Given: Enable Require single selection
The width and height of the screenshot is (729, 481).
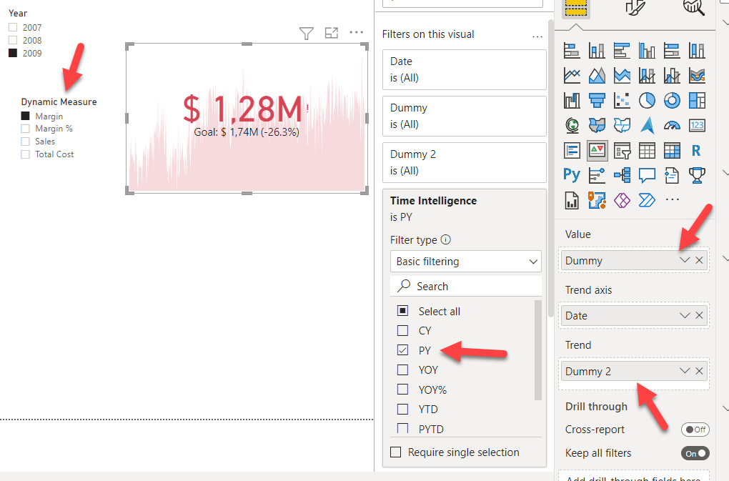Looking at the screenshot, I should click(396, 452).
